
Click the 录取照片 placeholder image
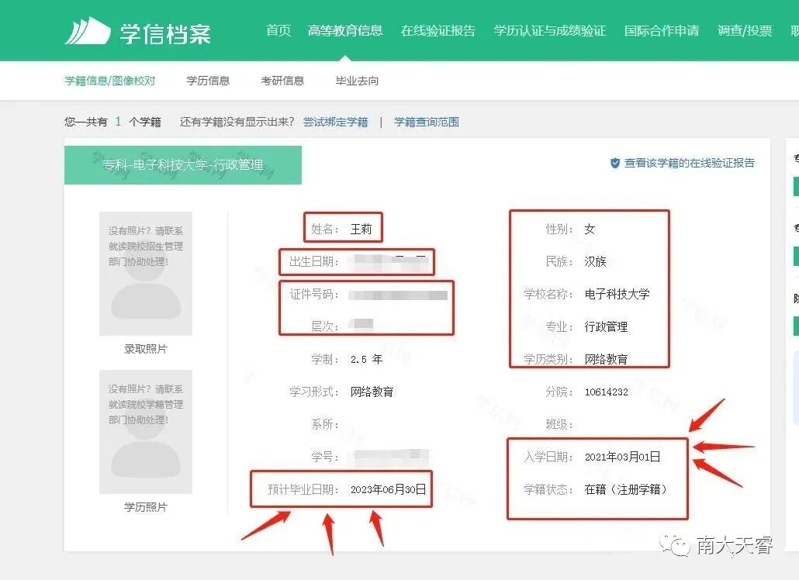pyautogui.click(x=146, y=274)
